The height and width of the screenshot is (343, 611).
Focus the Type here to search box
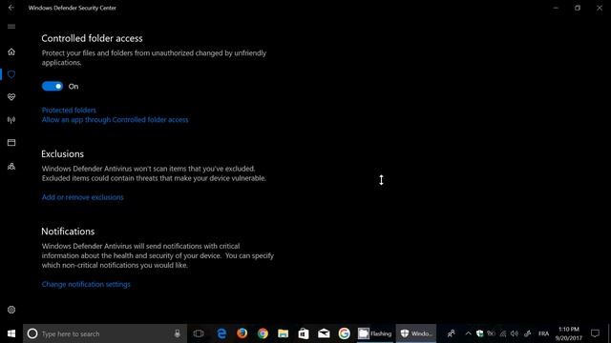105,333
